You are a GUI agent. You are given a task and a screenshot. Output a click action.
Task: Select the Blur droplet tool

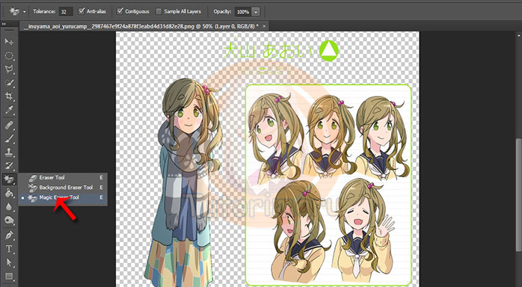[9, 206]
